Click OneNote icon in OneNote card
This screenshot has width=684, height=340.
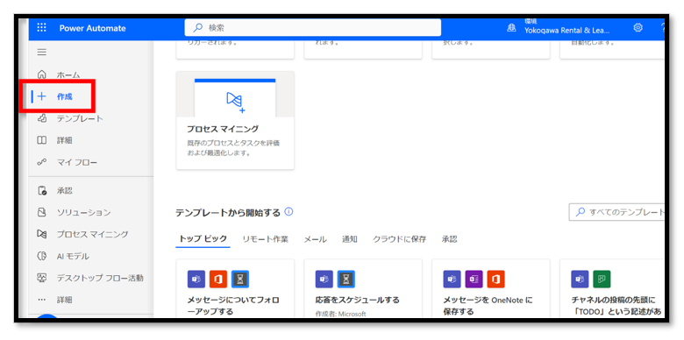pos(474,279)
